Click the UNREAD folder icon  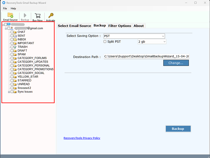(15, 84)
